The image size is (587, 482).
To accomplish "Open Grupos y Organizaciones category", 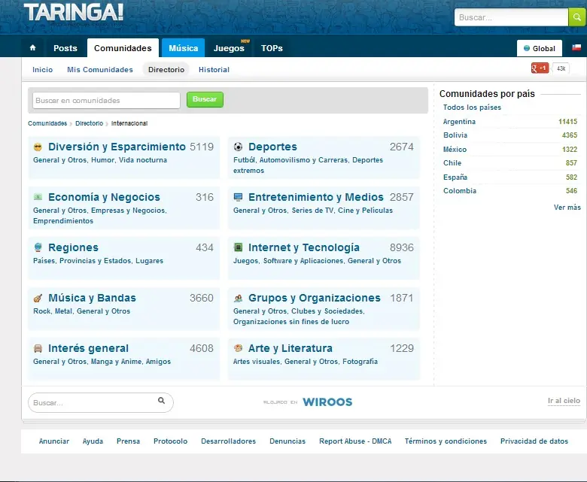I will (x=315, y=298).
